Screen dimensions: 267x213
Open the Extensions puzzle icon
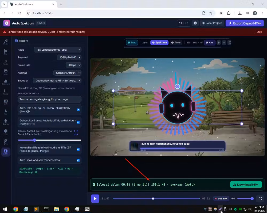tap(229, 13)
